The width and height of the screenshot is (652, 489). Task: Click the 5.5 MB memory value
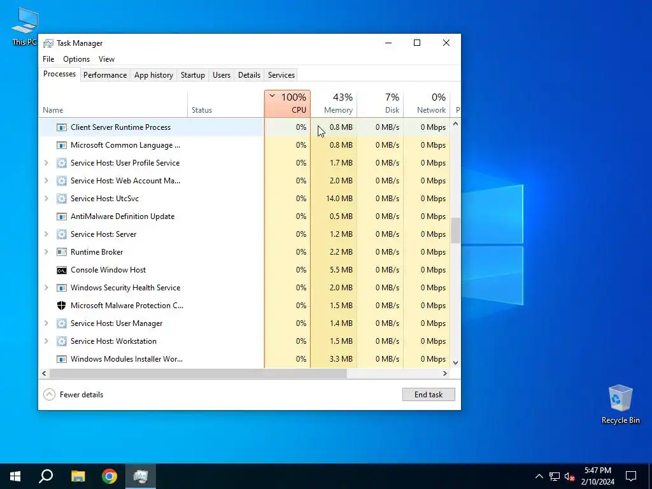[x=341, y=270]
